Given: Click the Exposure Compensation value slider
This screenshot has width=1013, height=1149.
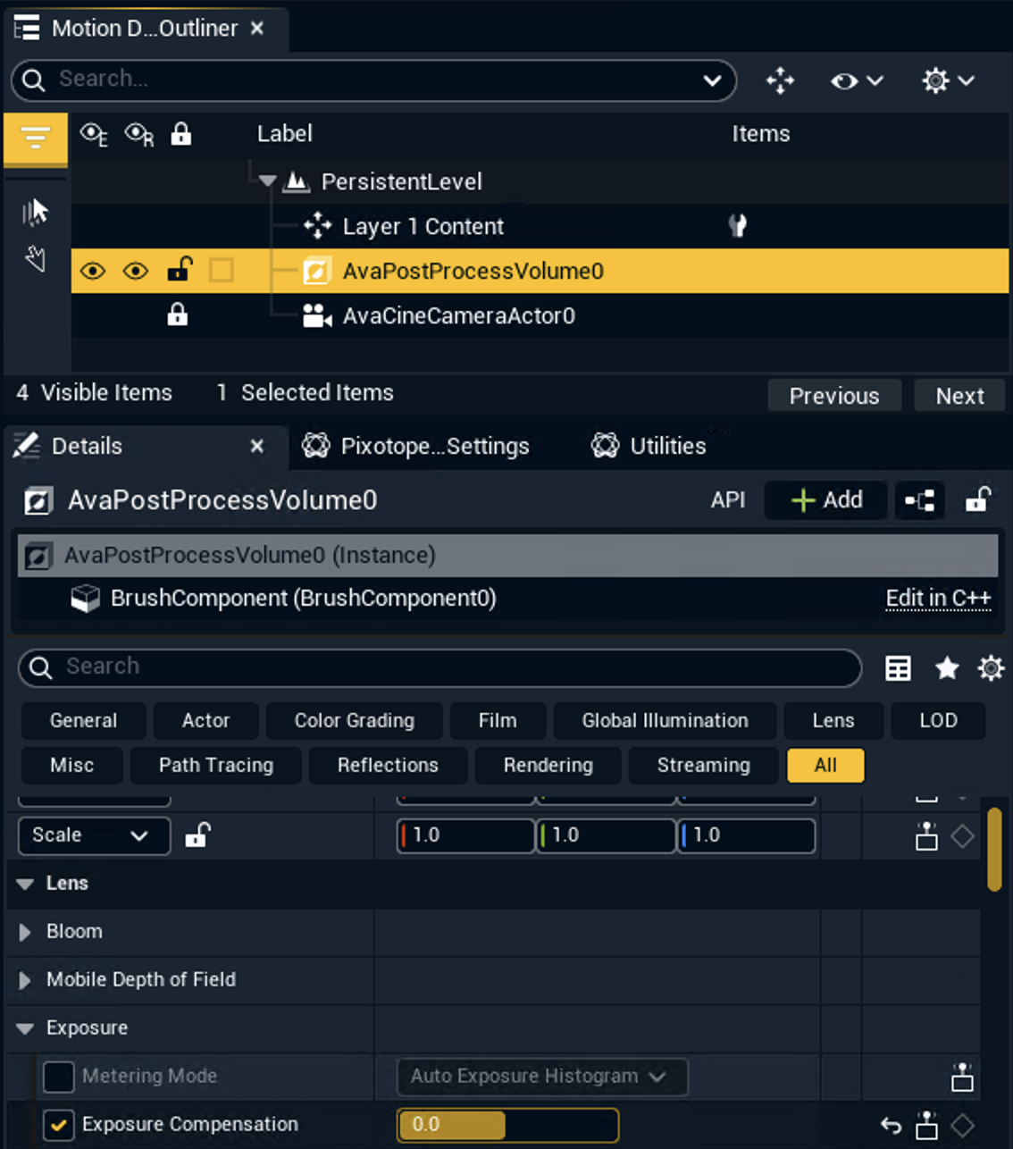Looking at the screenshot, I should [x=507, y=1125].
